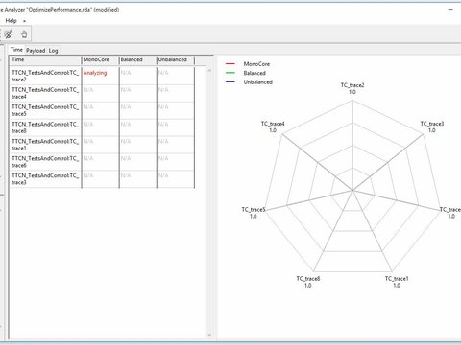
Task: Click the Unbalanced column header
Action: click(x=176, y=59)
